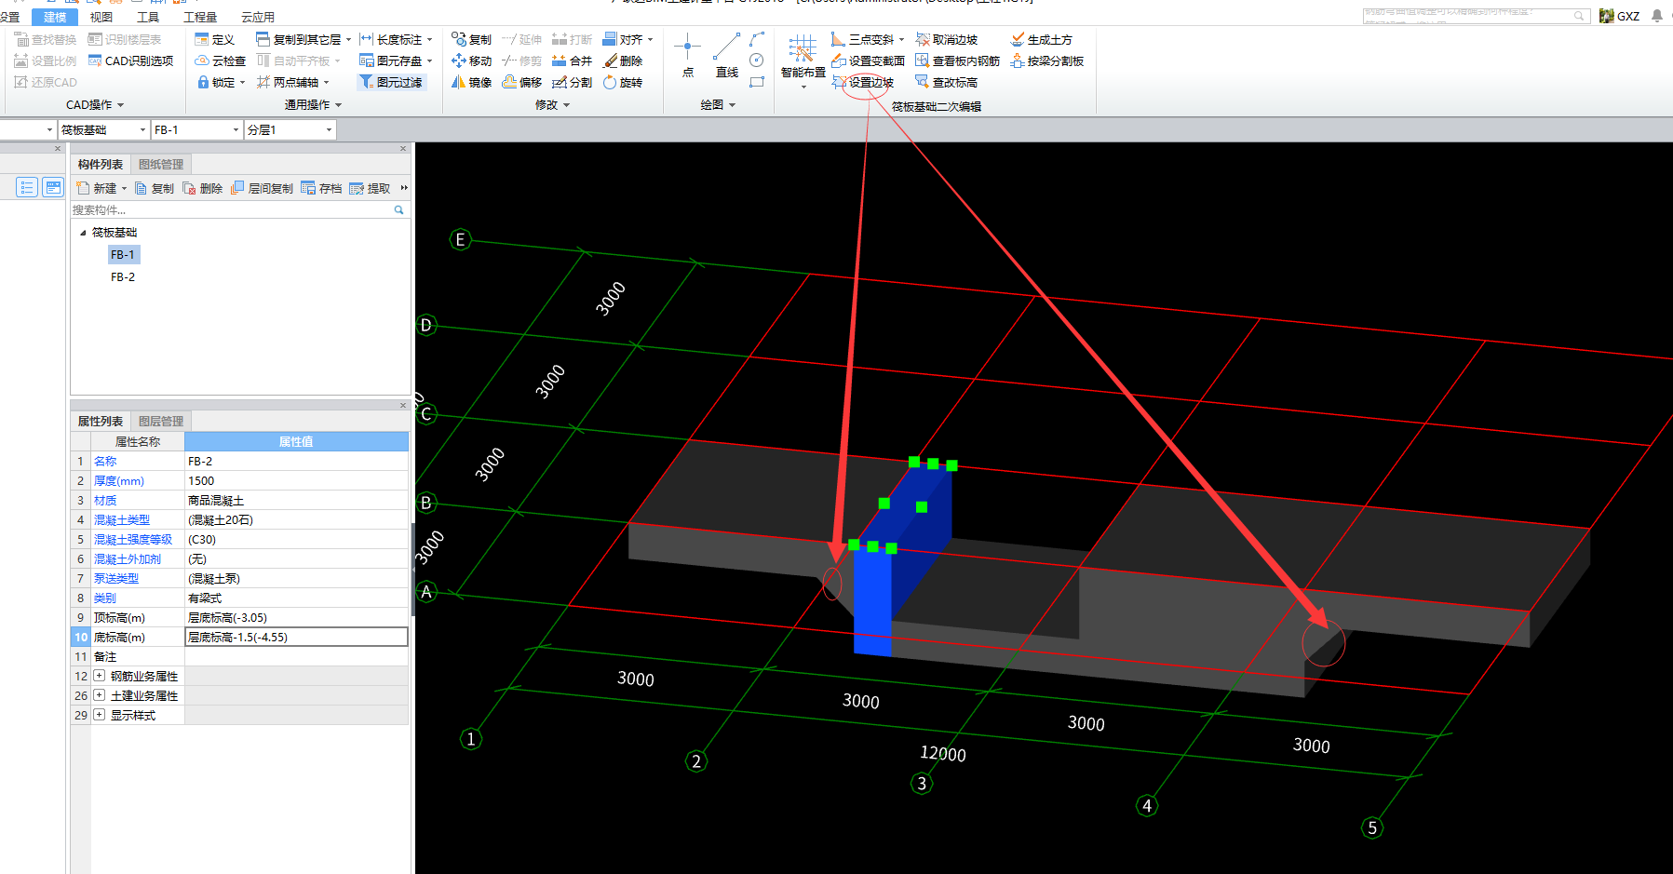Open 三点变斜 dropdown
Screen dimensions: 1673x874
click(901, 40)
